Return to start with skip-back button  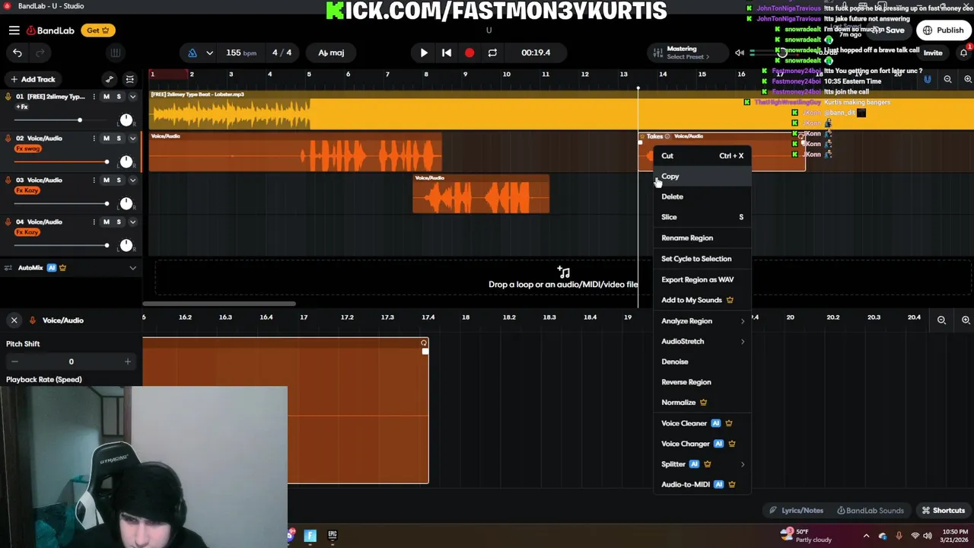(447, 53)
